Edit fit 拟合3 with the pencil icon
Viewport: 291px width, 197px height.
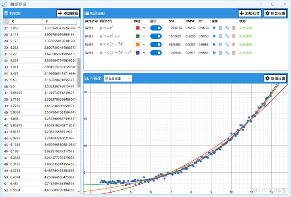tap(227, 44)
